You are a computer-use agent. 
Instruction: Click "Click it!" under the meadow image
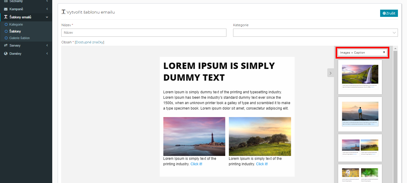pos(262,164)
